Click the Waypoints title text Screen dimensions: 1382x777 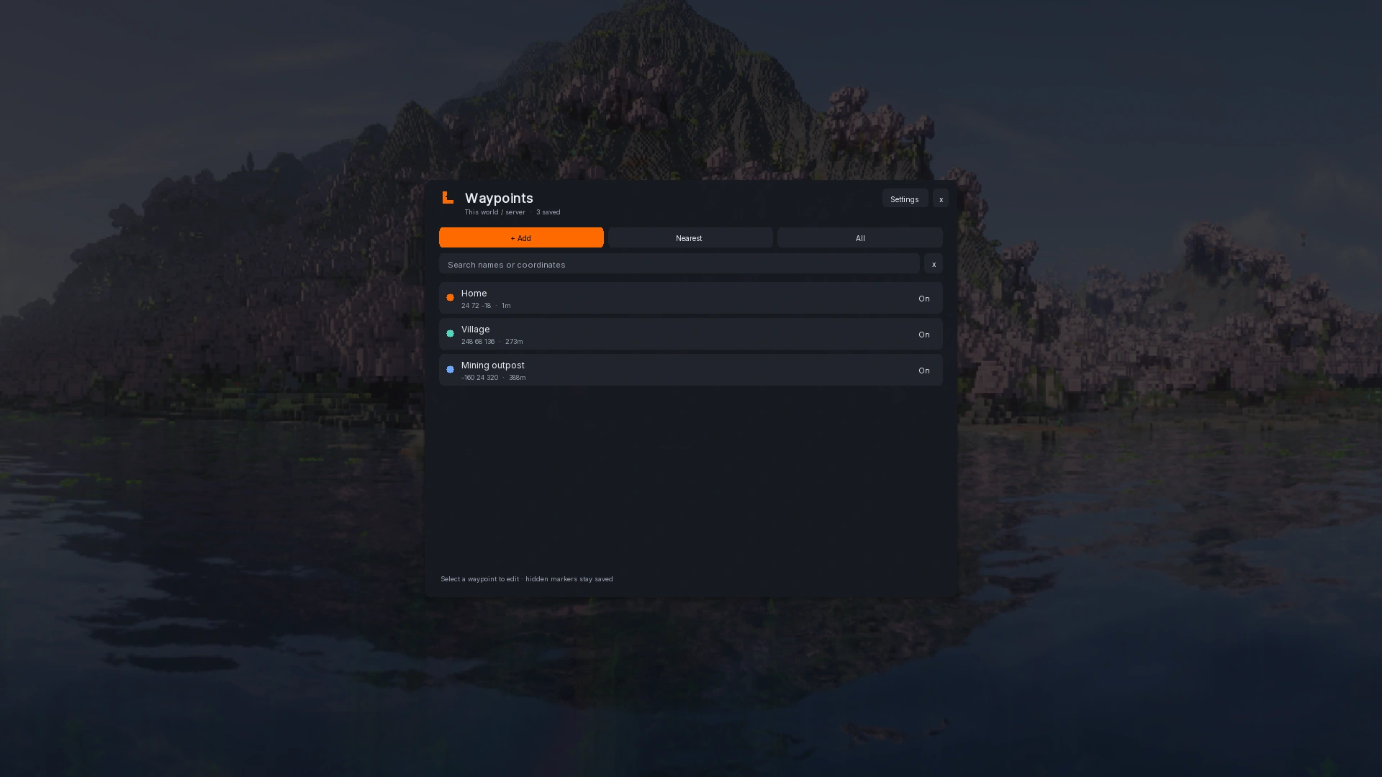(x=499, y=198)
